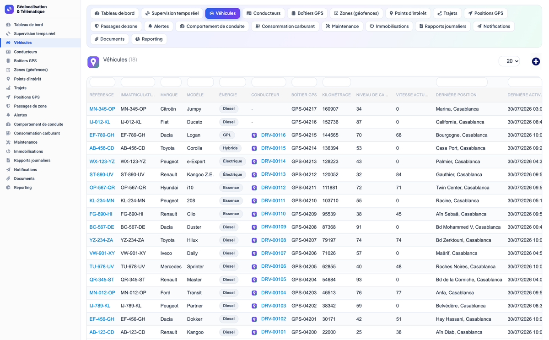Open vehicle reference EF-789-GH link
Viewport: 549px width, 340px height.
pyautogui.click(x=102, y=135)
